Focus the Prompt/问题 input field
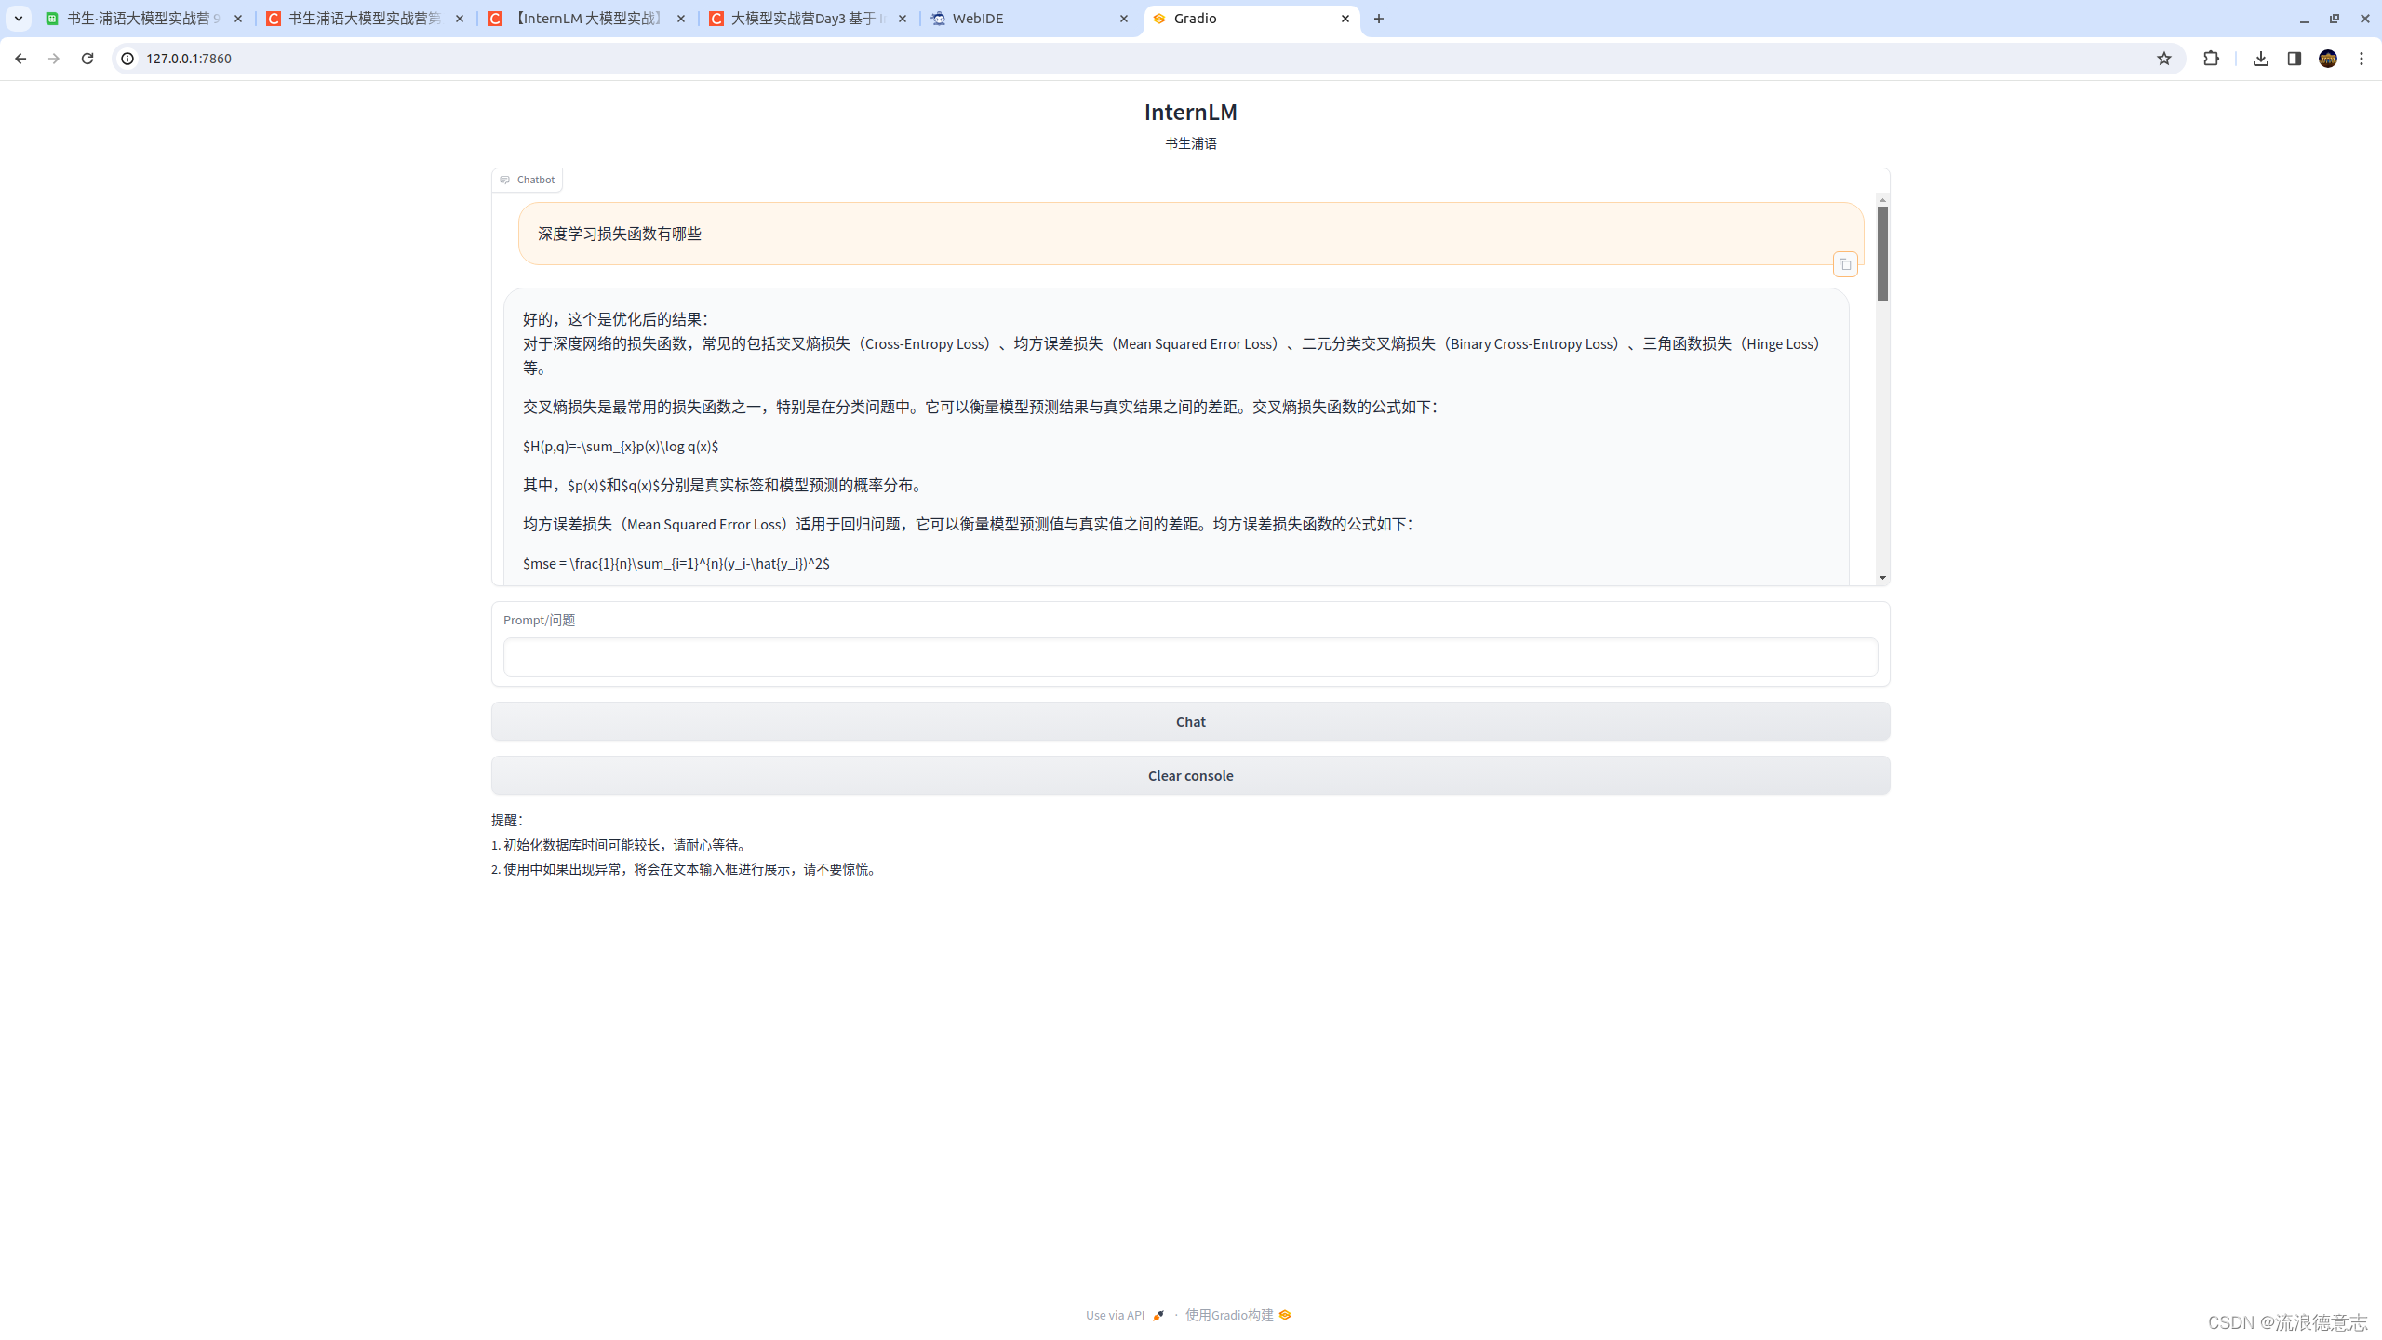2382x1340 pixels. (x=1190, y=657)
